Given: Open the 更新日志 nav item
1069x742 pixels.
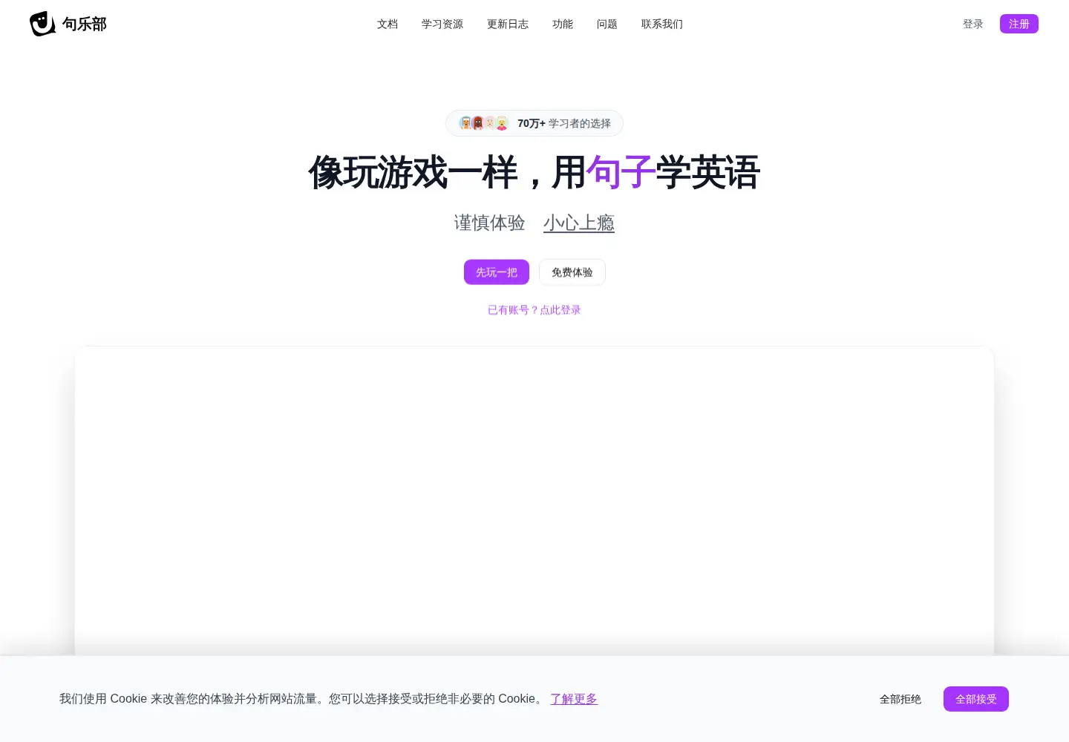Looking at the screenshot, I should tap(508, 24).
